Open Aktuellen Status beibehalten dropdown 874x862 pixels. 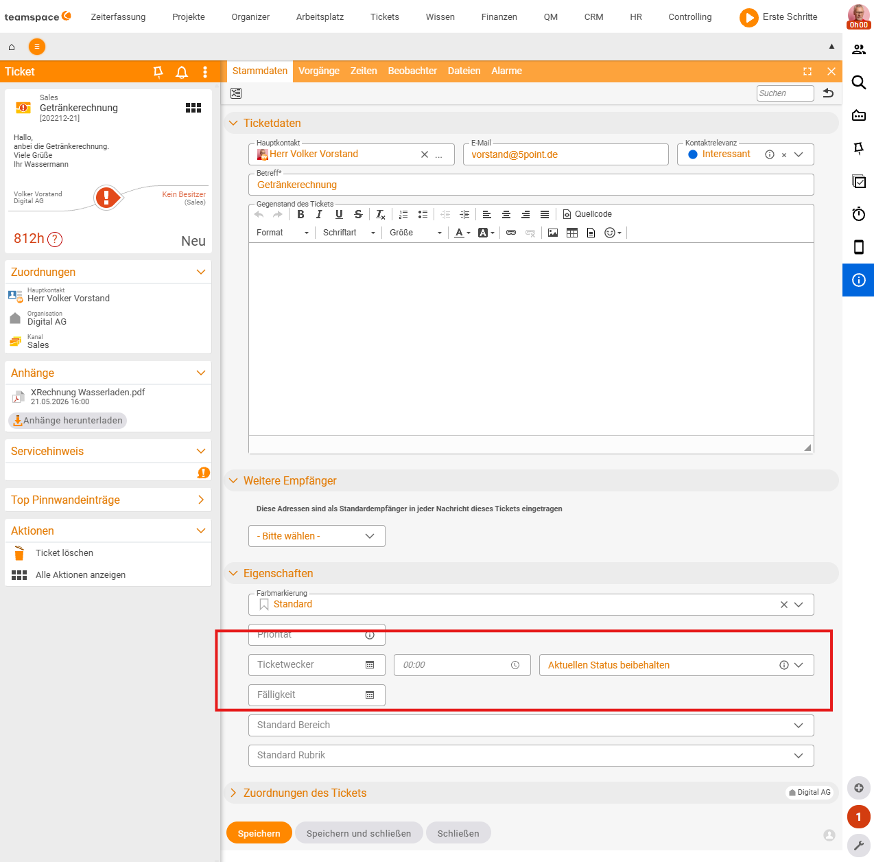click(x=799, y=665)
